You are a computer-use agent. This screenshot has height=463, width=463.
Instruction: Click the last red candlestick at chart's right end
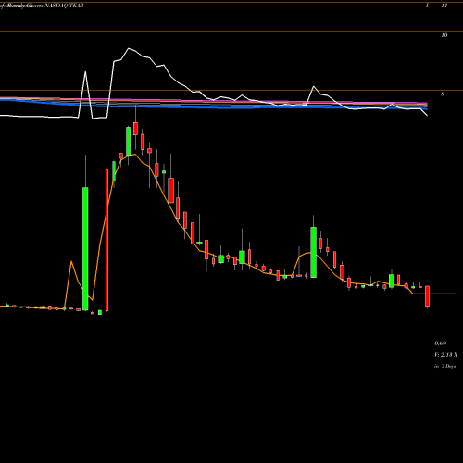click(x=428, y=296)
